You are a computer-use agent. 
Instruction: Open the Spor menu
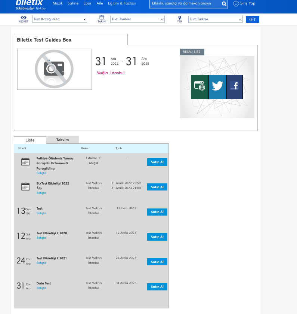click(87, 3)
